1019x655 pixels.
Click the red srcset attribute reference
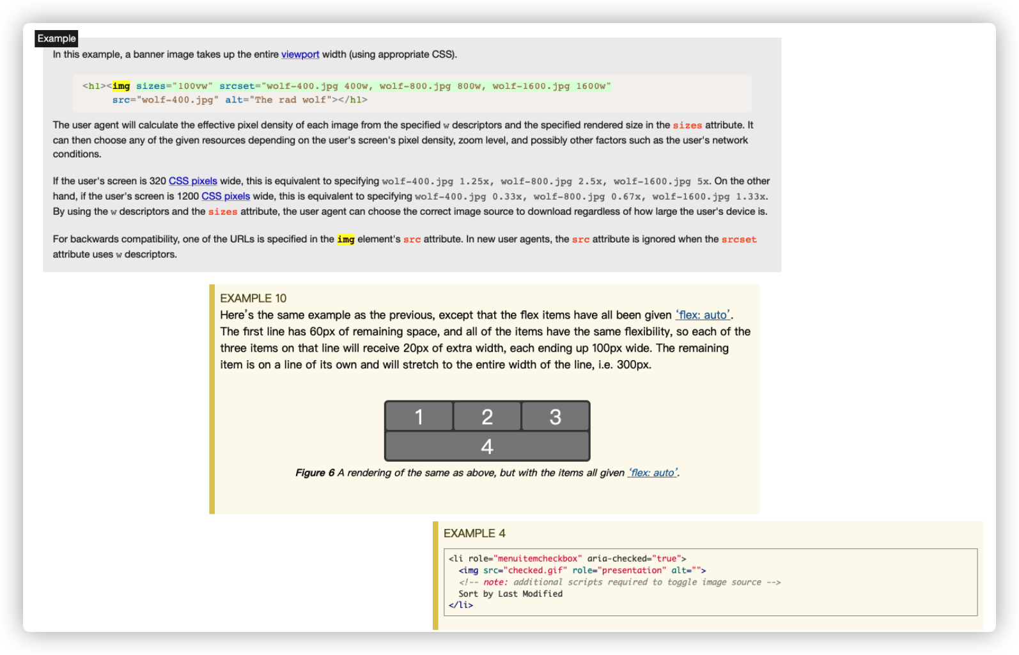pos(739,239)
